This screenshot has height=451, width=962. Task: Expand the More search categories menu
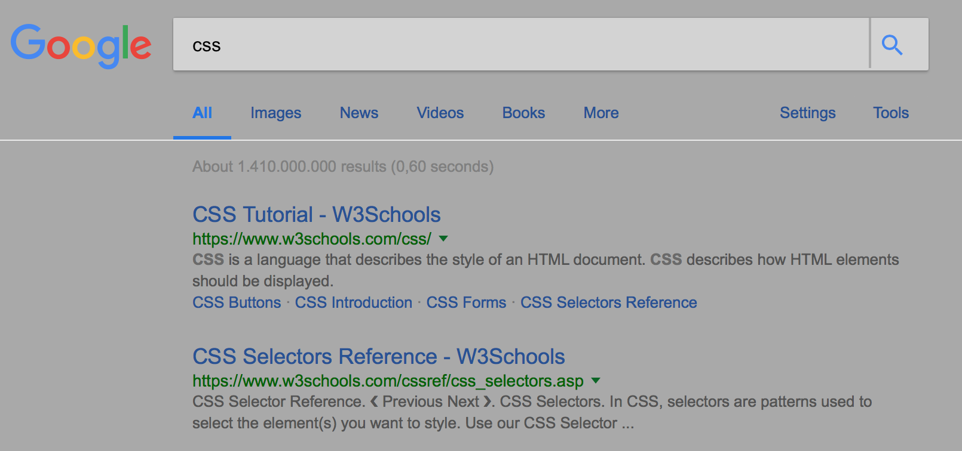(601, 113)
